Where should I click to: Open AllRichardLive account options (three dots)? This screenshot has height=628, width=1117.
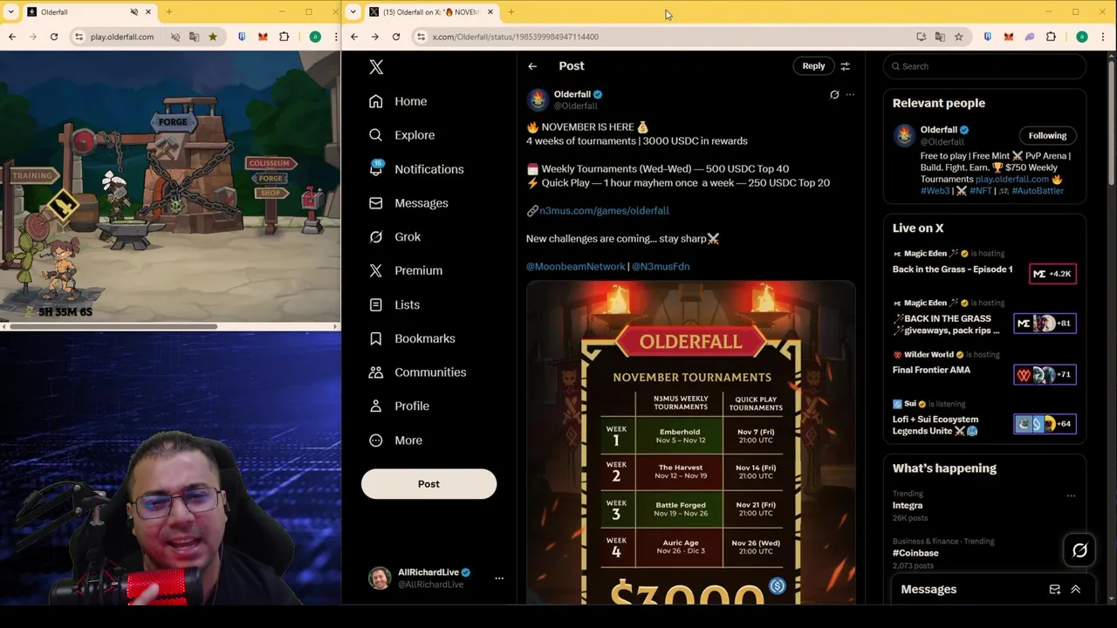499,578
